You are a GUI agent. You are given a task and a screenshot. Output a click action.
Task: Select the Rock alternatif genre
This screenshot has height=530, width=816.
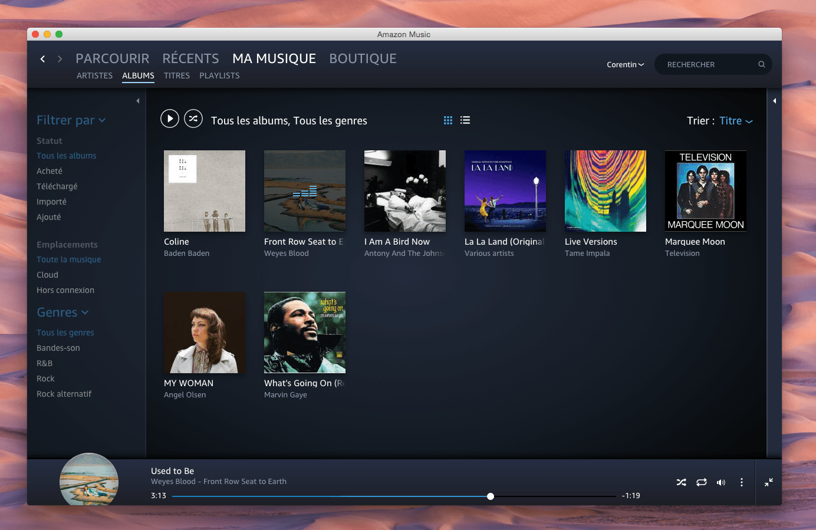click(64, 394)
